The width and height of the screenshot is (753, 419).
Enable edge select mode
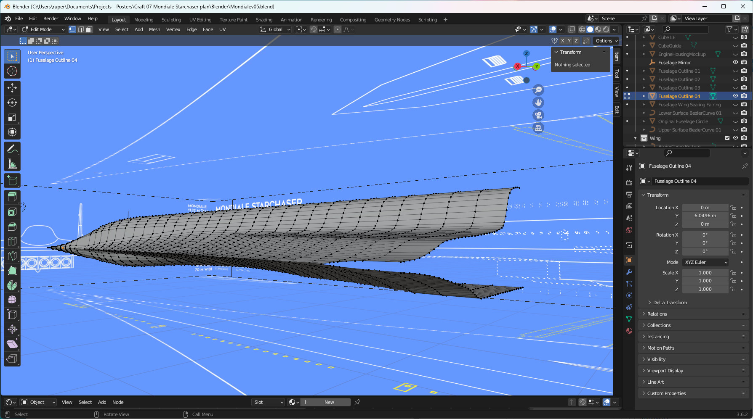coord(81,29)
